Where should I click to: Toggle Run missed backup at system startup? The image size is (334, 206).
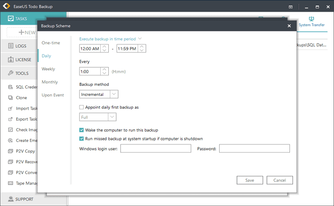[82, 138]
